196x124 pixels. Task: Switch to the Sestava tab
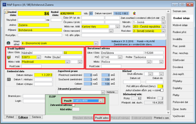click(x=36, y=117)
